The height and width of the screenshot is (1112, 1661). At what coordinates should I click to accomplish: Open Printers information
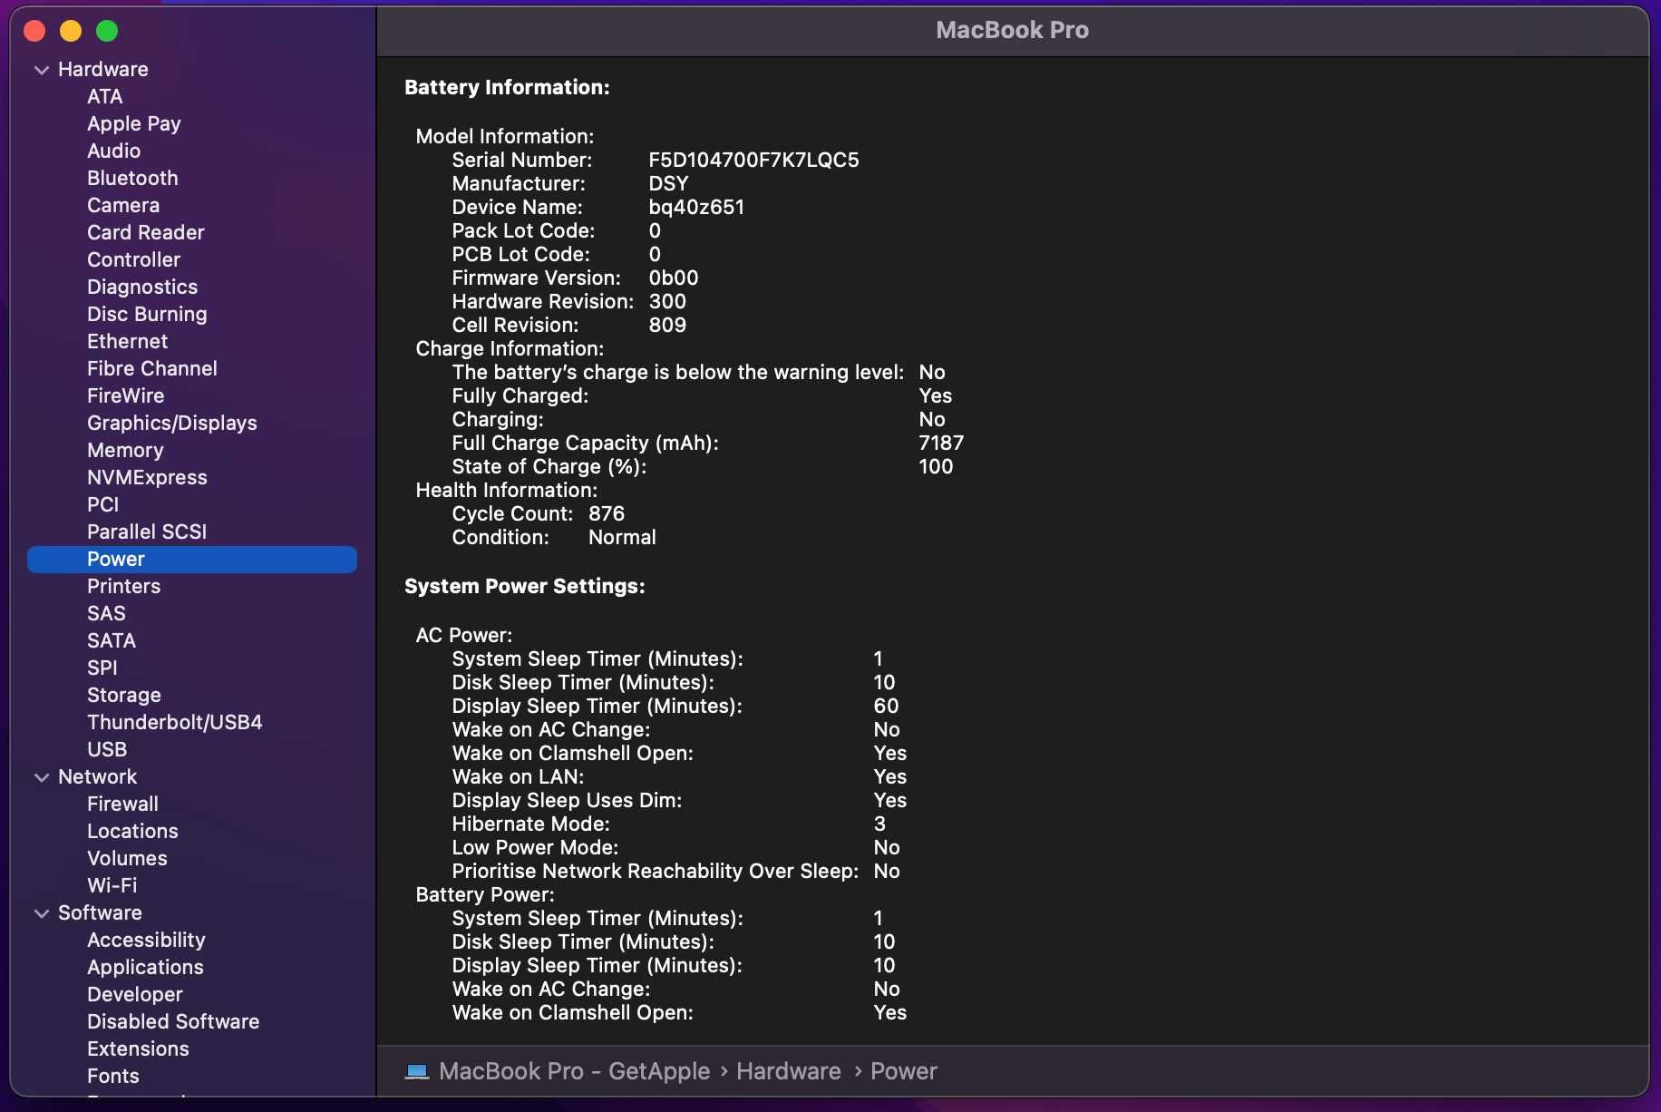coord(123,586)
